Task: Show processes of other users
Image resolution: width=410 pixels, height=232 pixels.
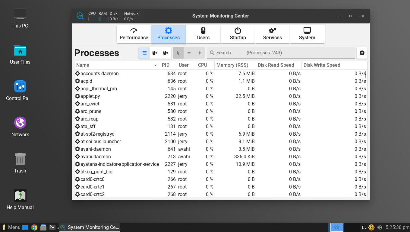Action: pos(166,53)
